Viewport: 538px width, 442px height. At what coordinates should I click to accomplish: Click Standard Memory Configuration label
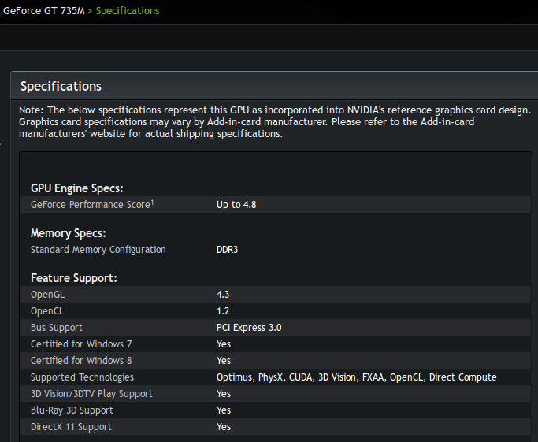[98, 250]
